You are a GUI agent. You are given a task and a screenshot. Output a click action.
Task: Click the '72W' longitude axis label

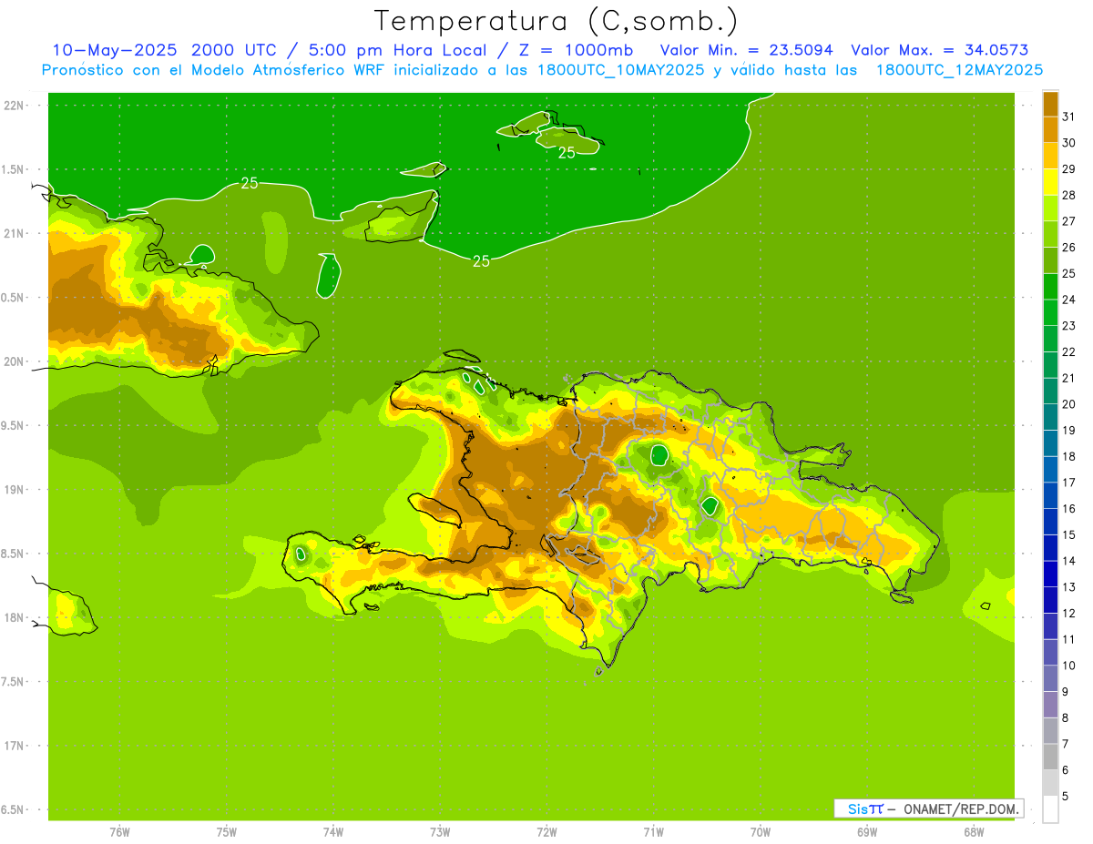coord(546,832)
